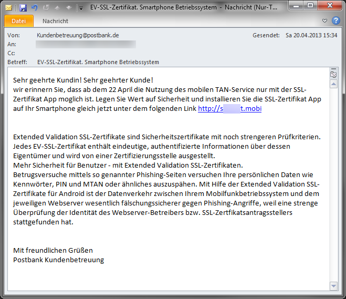Click sender address Kundenbetreuung@postbank.de
The image size is (346, 299).
click(78, 35)
